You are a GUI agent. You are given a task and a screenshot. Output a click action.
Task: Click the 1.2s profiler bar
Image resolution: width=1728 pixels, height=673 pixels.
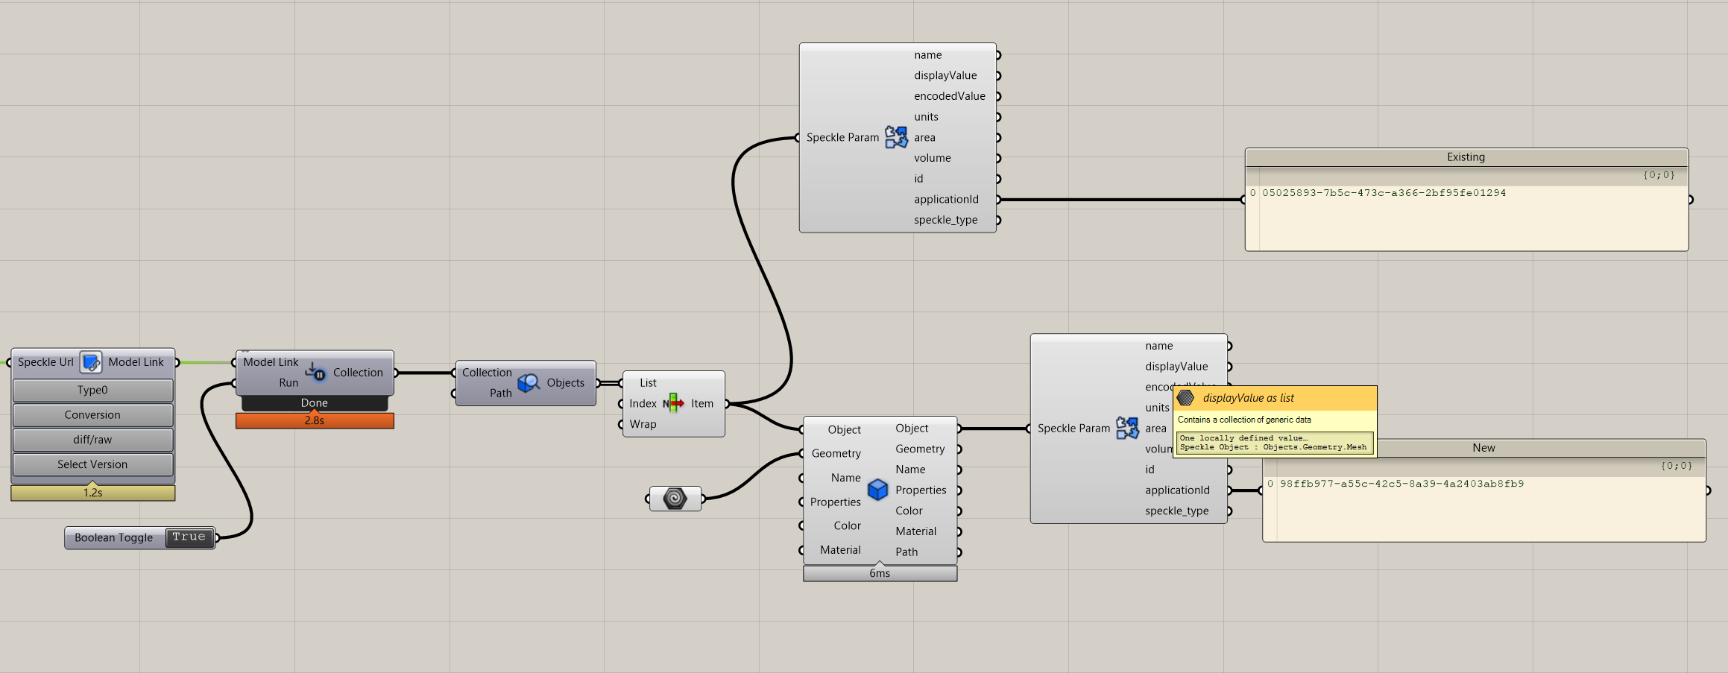click(93, 493)
